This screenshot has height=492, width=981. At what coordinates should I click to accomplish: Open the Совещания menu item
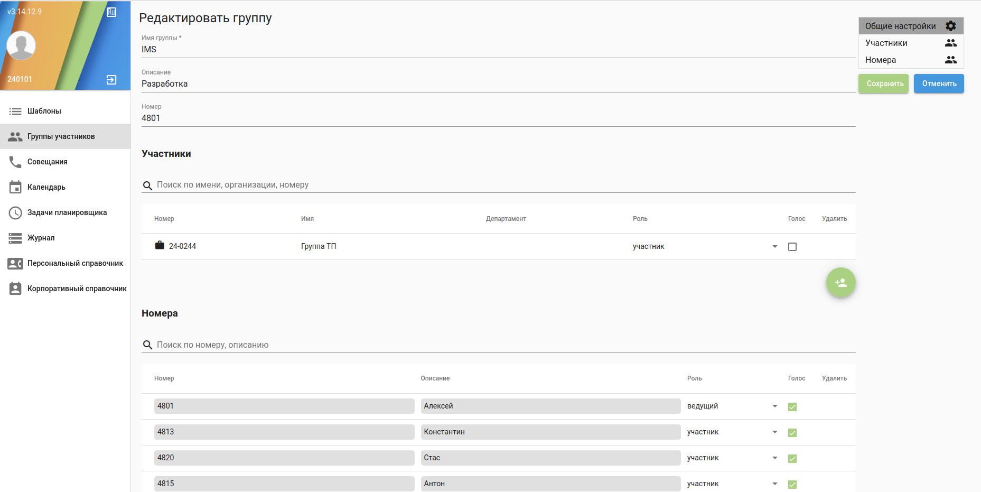pyautogui.click(x=48, y=162)
